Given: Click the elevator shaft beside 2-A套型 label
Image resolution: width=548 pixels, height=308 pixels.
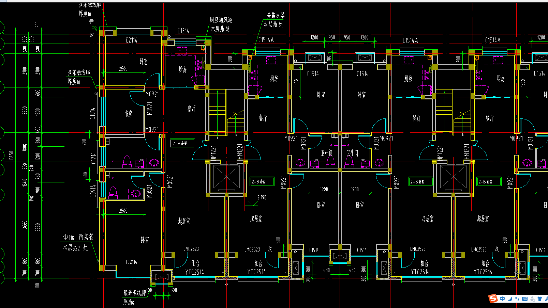Looking at the screenshot, I should (226, 177).
